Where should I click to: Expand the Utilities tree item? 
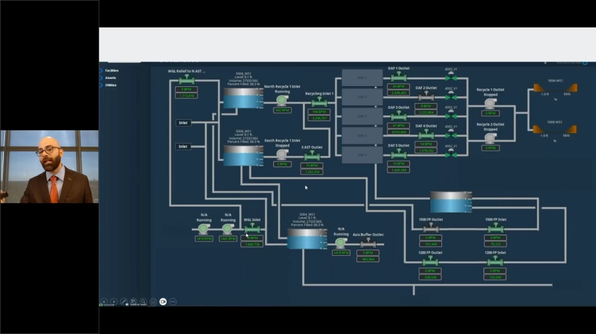point(101,85)
